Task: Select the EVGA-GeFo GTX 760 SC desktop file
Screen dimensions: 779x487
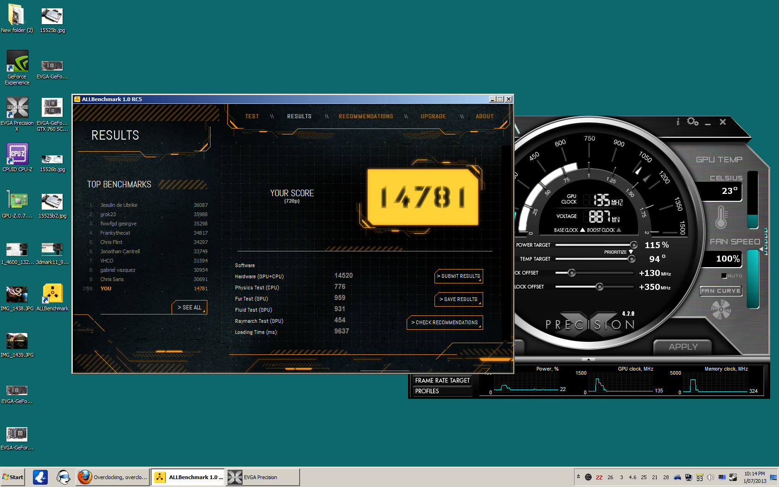Action: [x=52, y=115]
